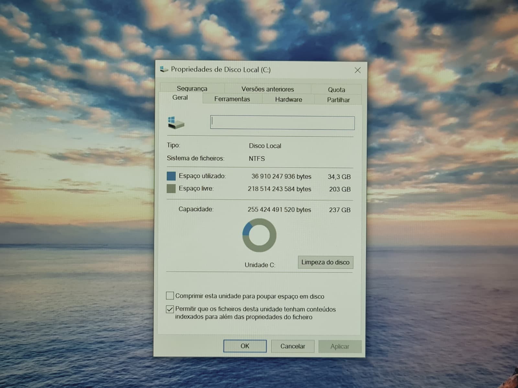Screen dimensions: 518x388
Task: Select the Geral tab
Action: [180, 97]
